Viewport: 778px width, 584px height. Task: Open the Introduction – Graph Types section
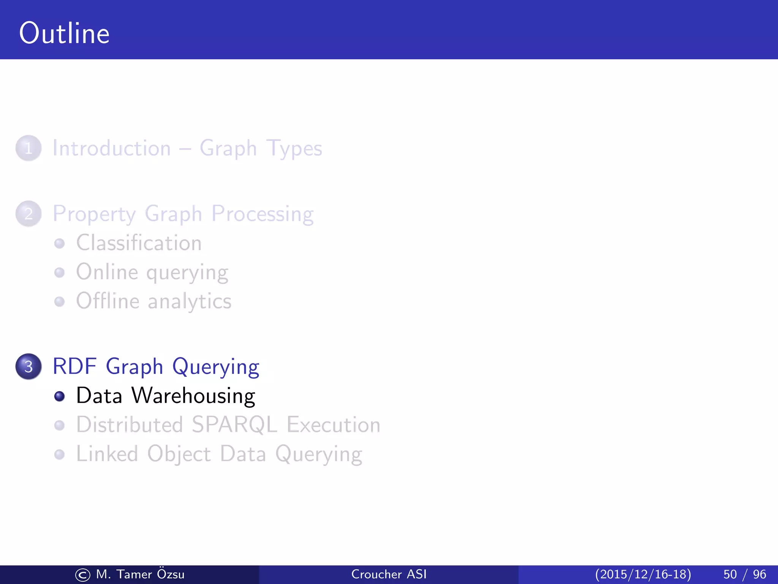pyautogui.click(x=187, y=148)
